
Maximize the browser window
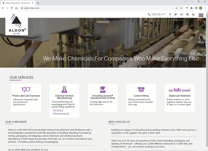tap(199, 2)
